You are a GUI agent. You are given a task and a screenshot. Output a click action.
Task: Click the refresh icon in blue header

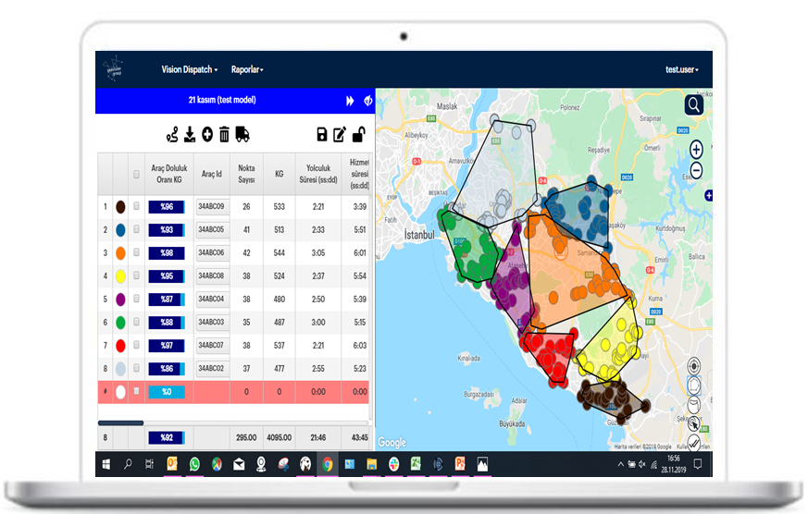(368, 101)
